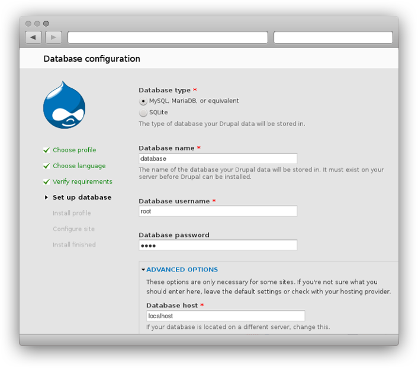
Task: Click the 'different server' help text
Action: 238,327
